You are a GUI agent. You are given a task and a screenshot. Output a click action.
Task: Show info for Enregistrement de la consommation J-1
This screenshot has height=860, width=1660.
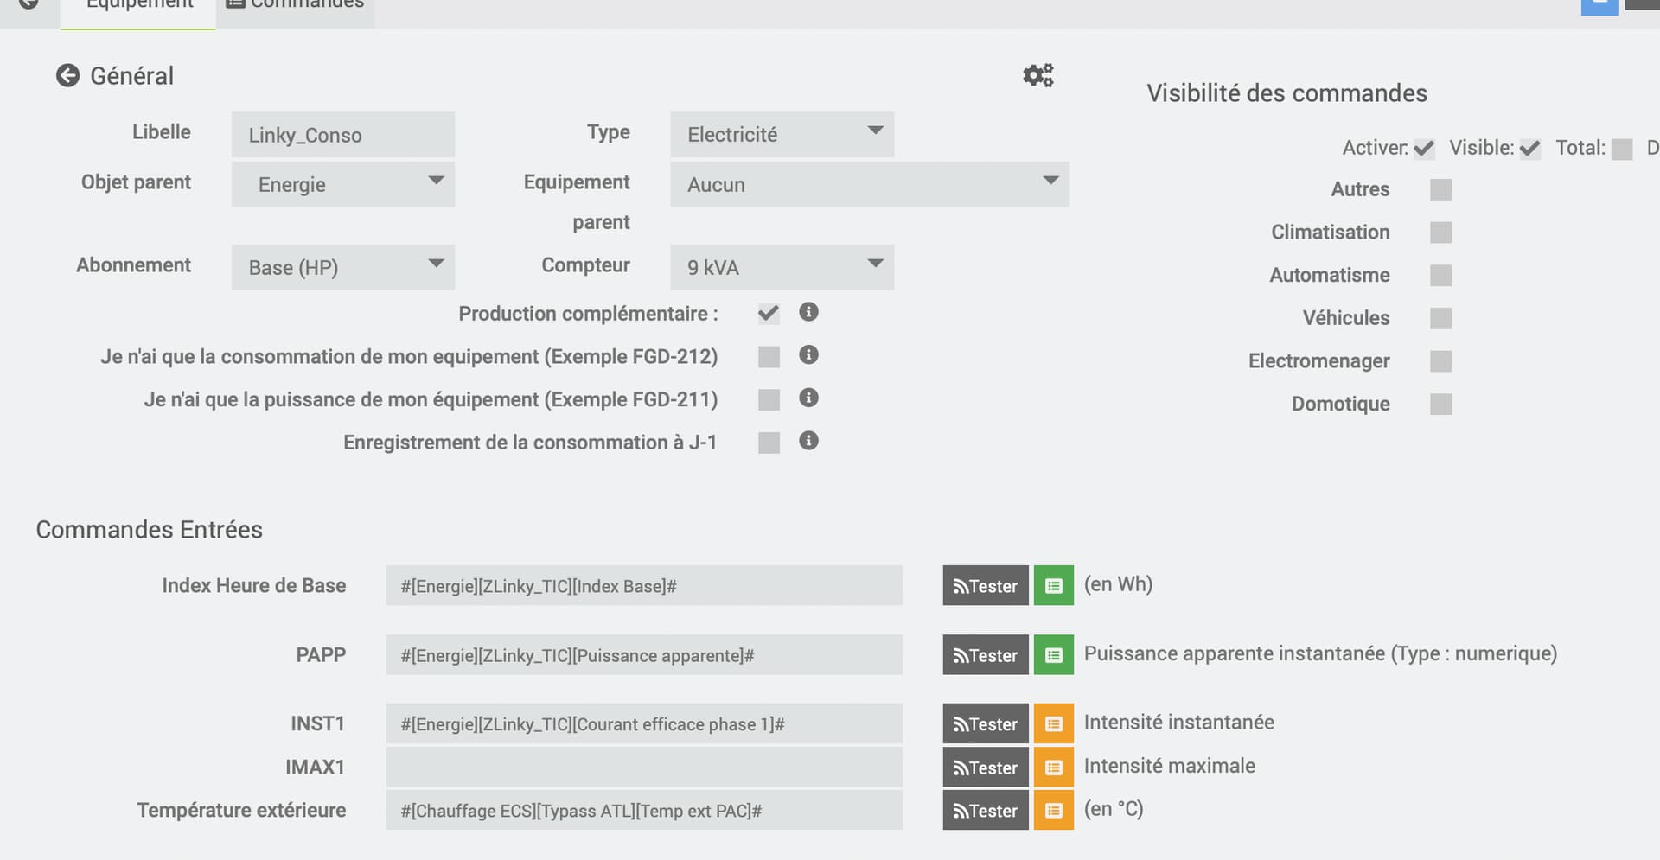[808, 441]
